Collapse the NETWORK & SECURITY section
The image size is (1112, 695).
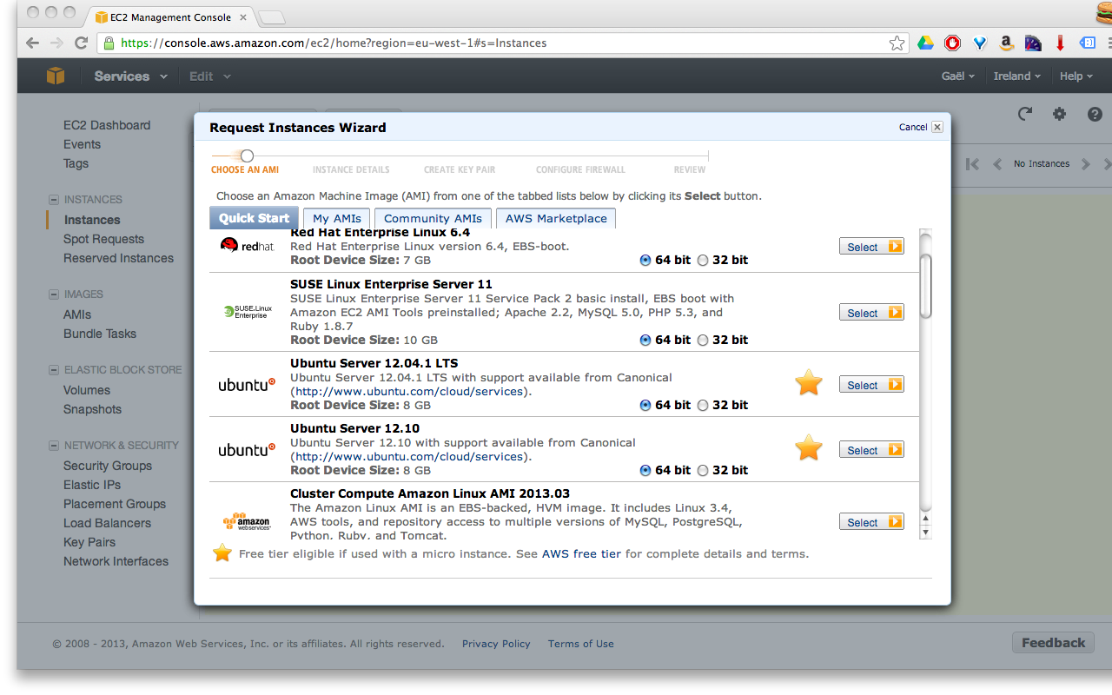click(x=53, y=445)
